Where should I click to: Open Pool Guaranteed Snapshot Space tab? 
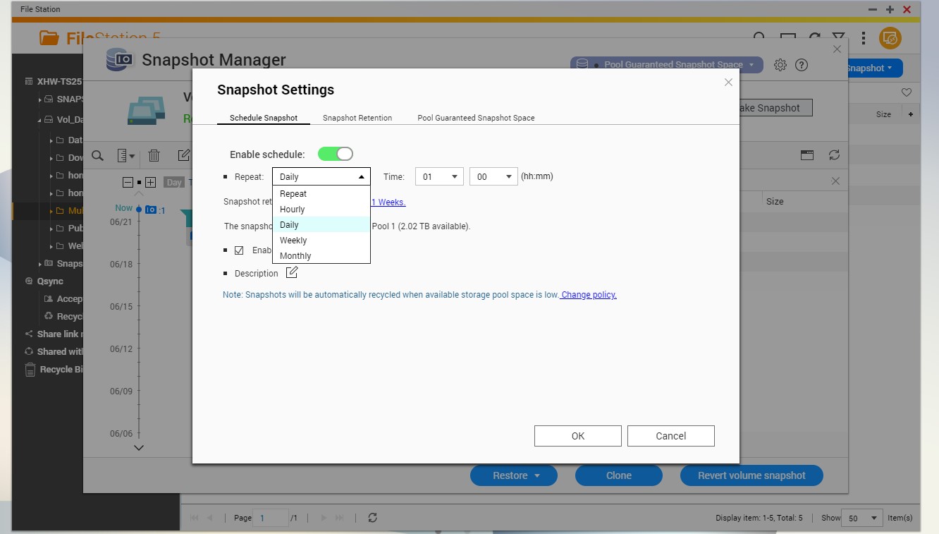point(476,118)
